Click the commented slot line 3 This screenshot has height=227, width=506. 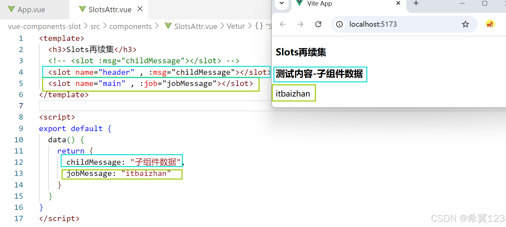click(144, 61)
